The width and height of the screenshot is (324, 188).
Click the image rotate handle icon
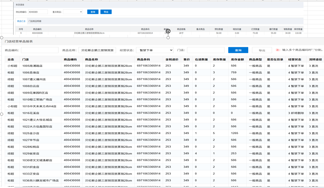168,31
